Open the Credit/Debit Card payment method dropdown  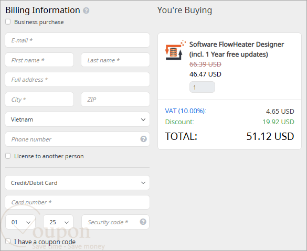tap(77, 183)
